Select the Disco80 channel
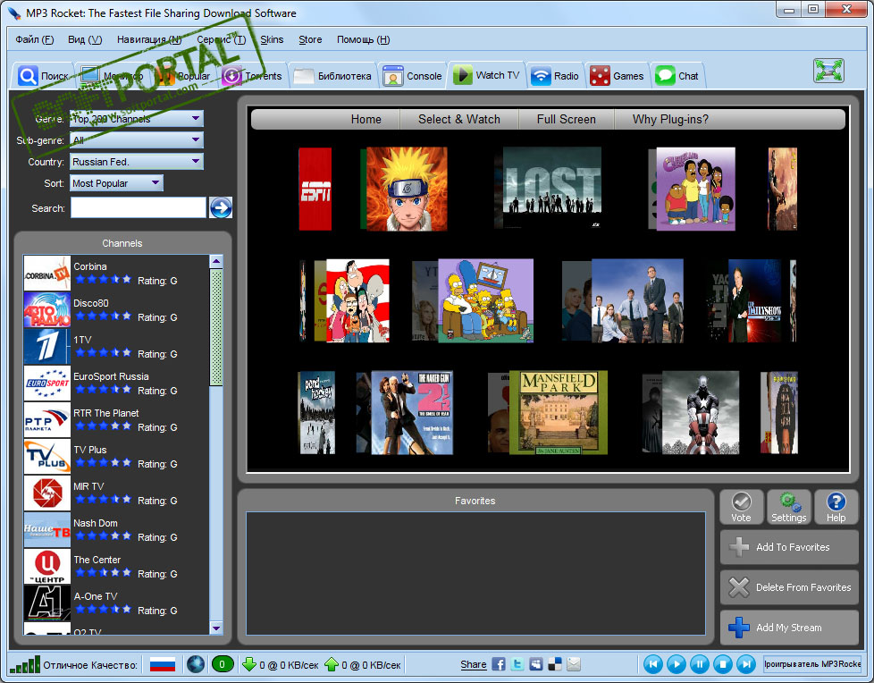874x683 pixels. pyautogui.click(x=116, y=309)
